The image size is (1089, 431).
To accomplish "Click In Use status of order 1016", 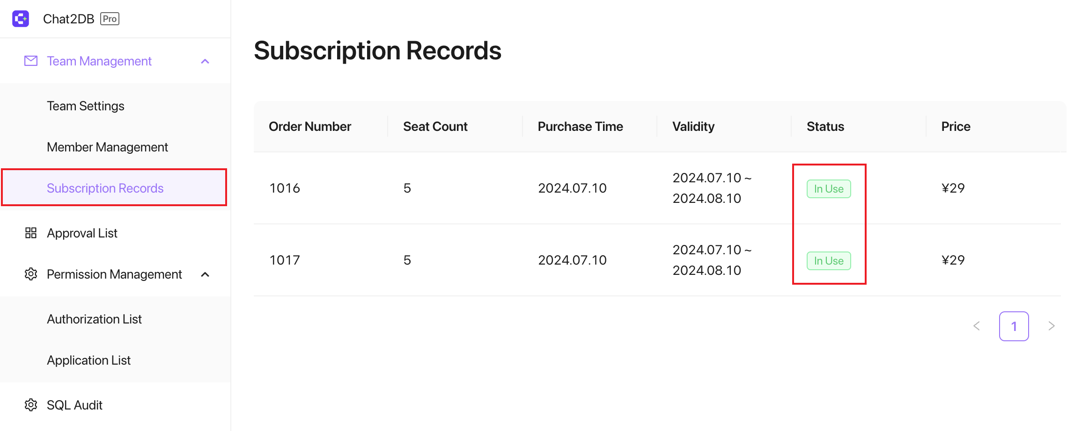I will (x=829, y=189).
